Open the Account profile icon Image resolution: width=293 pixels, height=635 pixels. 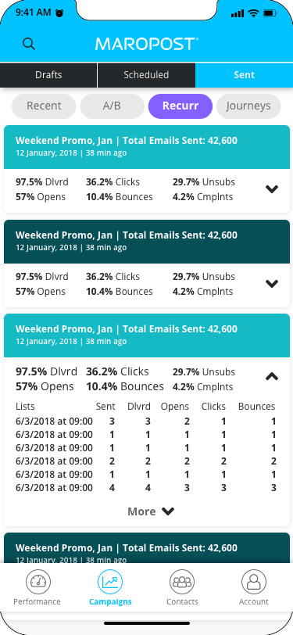point(254,582)
